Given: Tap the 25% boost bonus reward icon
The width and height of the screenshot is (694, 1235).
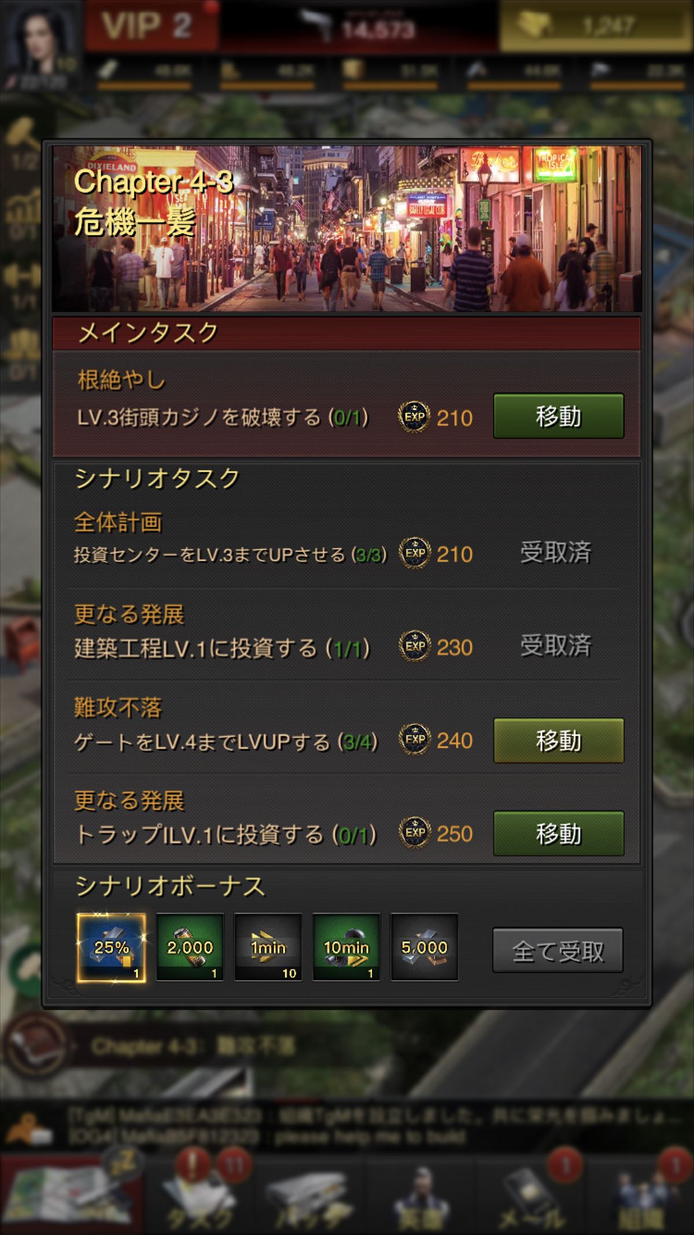Looking at the screenshot, I should point(112,947).
